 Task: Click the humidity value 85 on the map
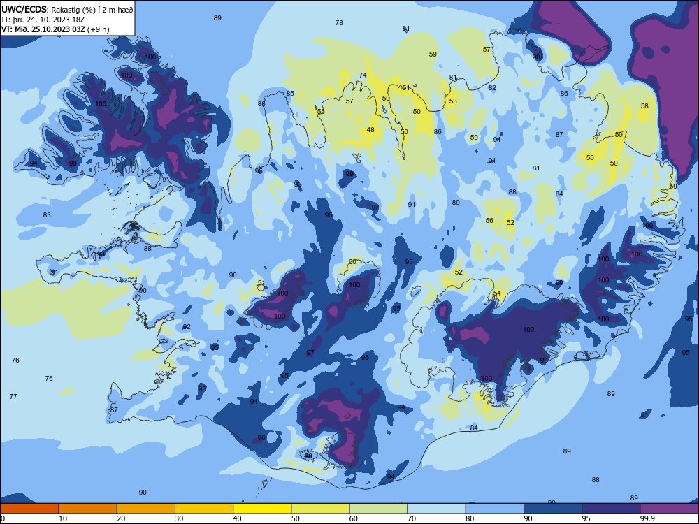coord(290,93)
